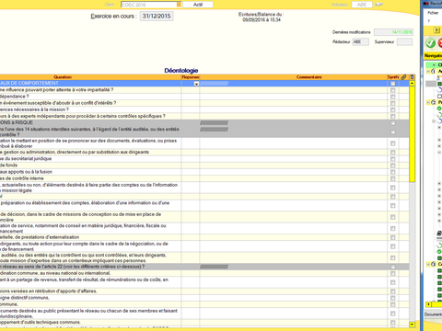
Task: Open the Client combo box dropdown arrow
Action: coord(179,5)
